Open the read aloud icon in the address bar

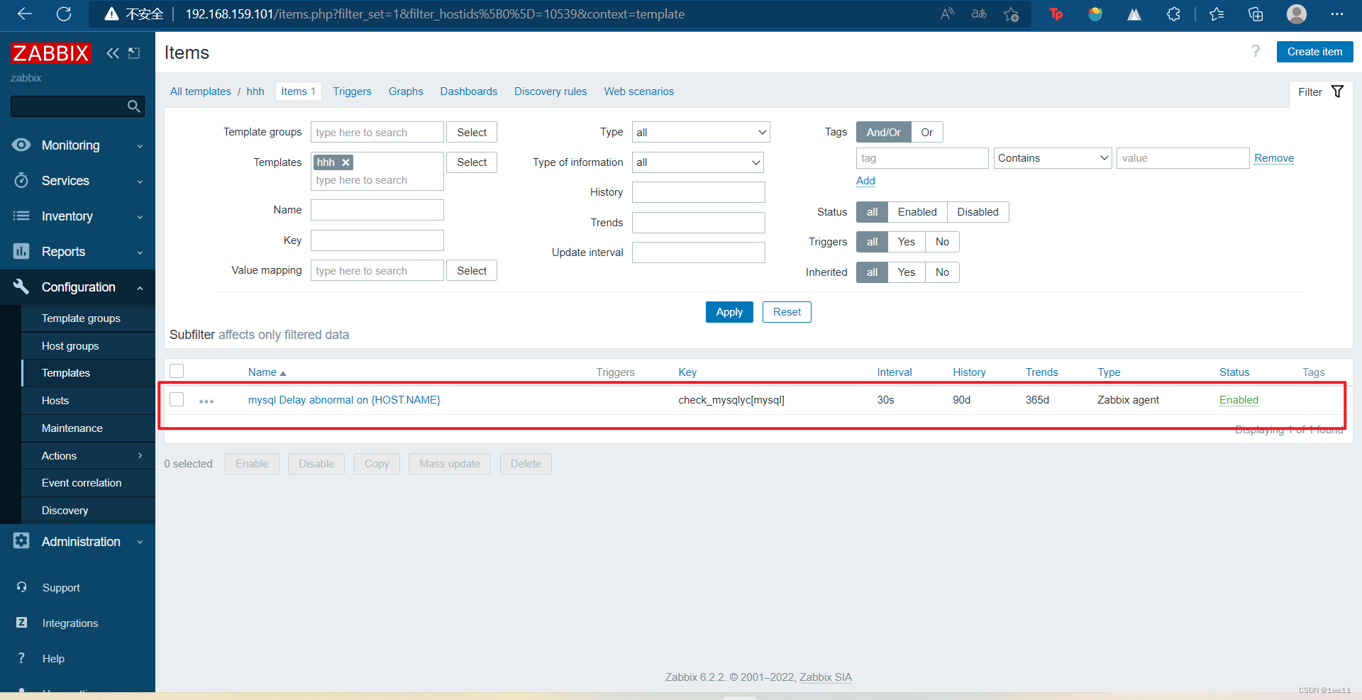(x=947, y=13)
